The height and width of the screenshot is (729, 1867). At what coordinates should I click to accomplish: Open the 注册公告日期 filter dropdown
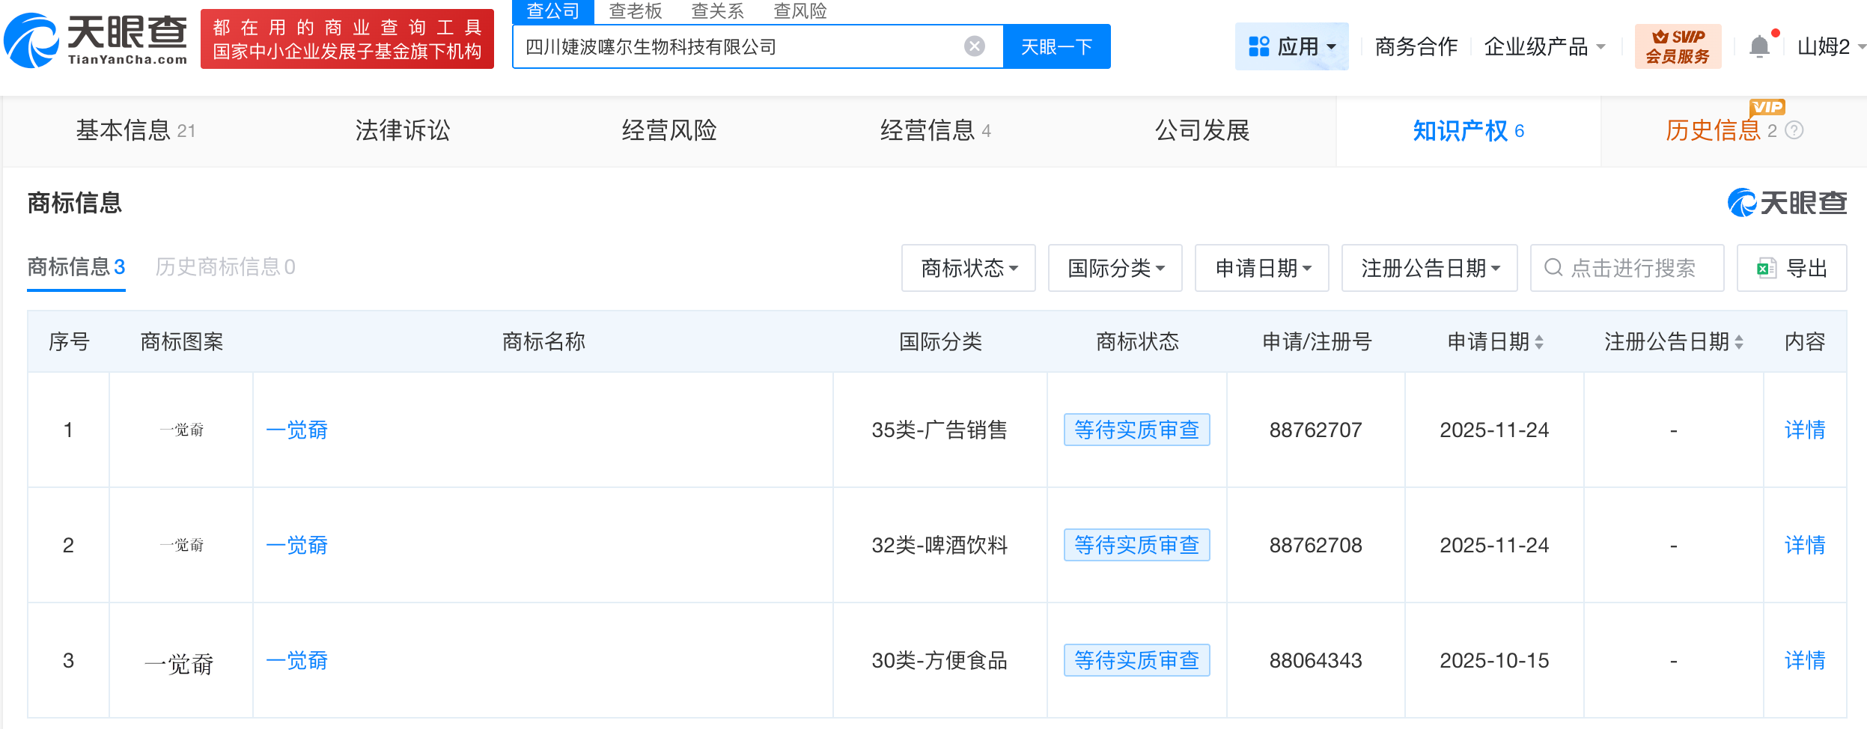point(1429,268)
